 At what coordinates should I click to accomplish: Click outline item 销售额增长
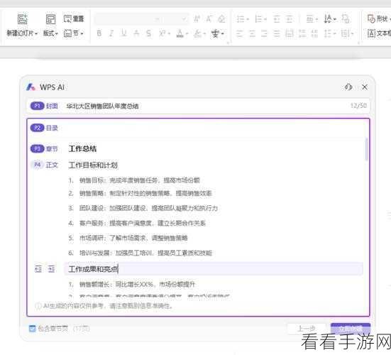pyautogui.click(x=132, y=284)
